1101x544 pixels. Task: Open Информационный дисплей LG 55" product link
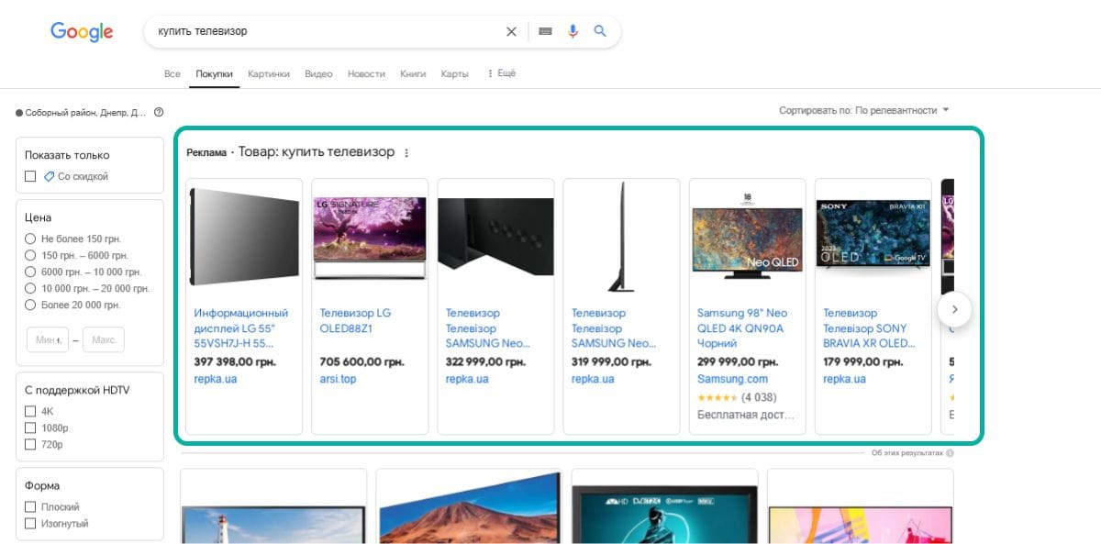click(241, 328)
